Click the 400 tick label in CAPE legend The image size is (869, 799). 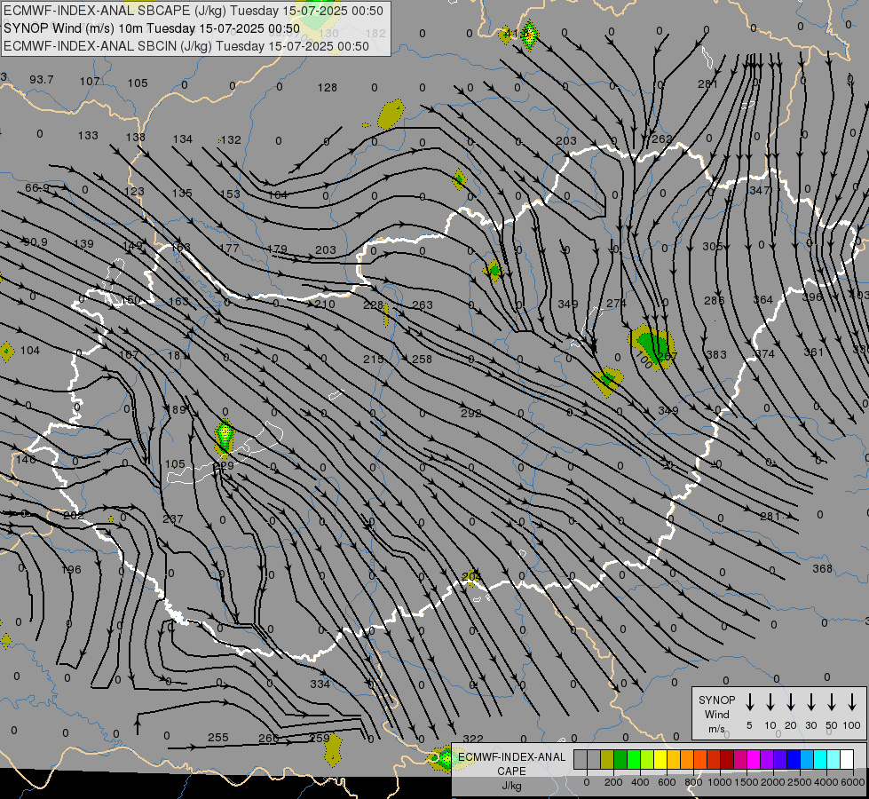click(640, 782)
